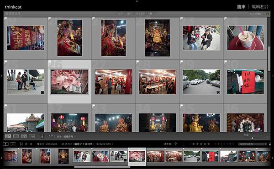274x169 pixels.
Task: Click the thinkcat identity plate
Action: coord(13,7)
